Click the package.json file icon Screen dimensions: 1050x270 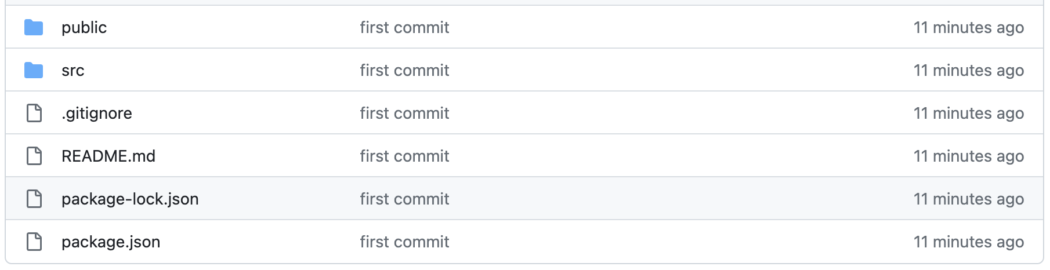(x=34, y=242)
